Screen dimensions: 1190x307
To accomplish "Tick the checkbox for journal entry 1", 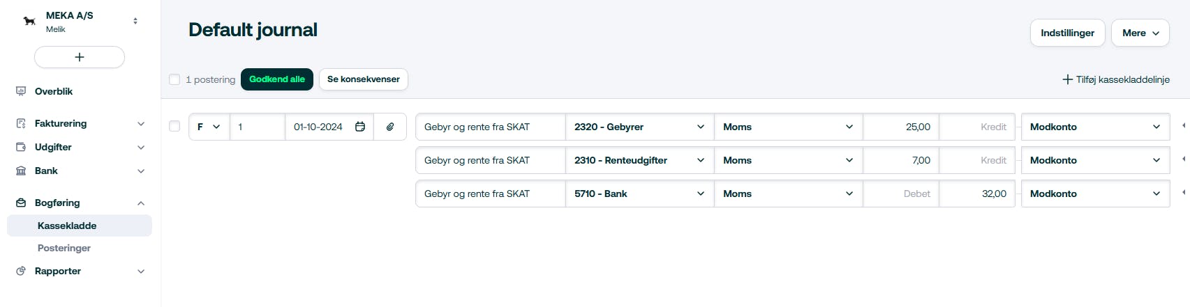I will tap(174, 127).
